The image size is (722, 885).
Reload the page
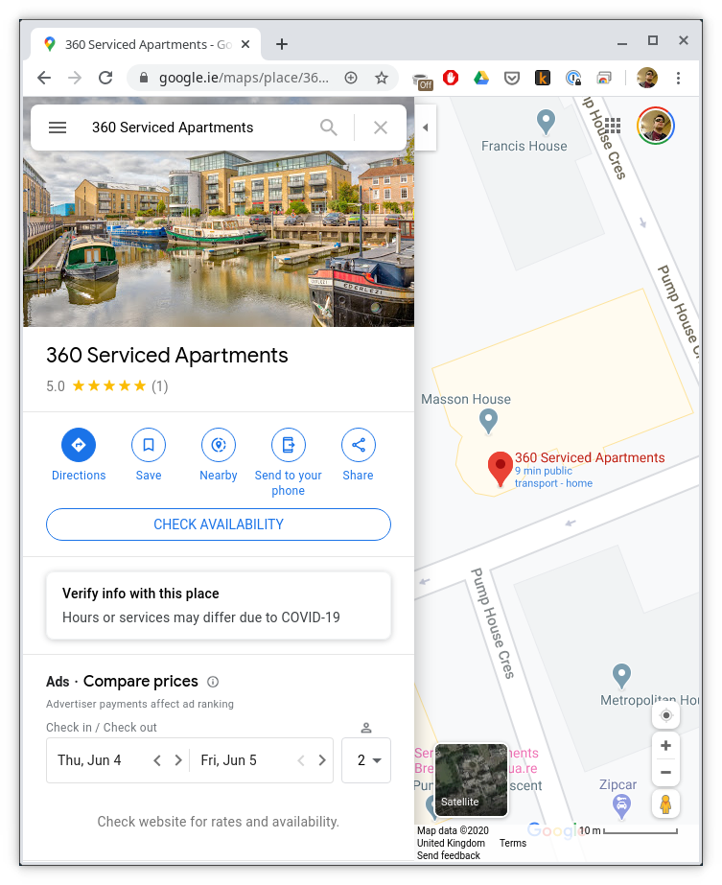click(105, 78)
